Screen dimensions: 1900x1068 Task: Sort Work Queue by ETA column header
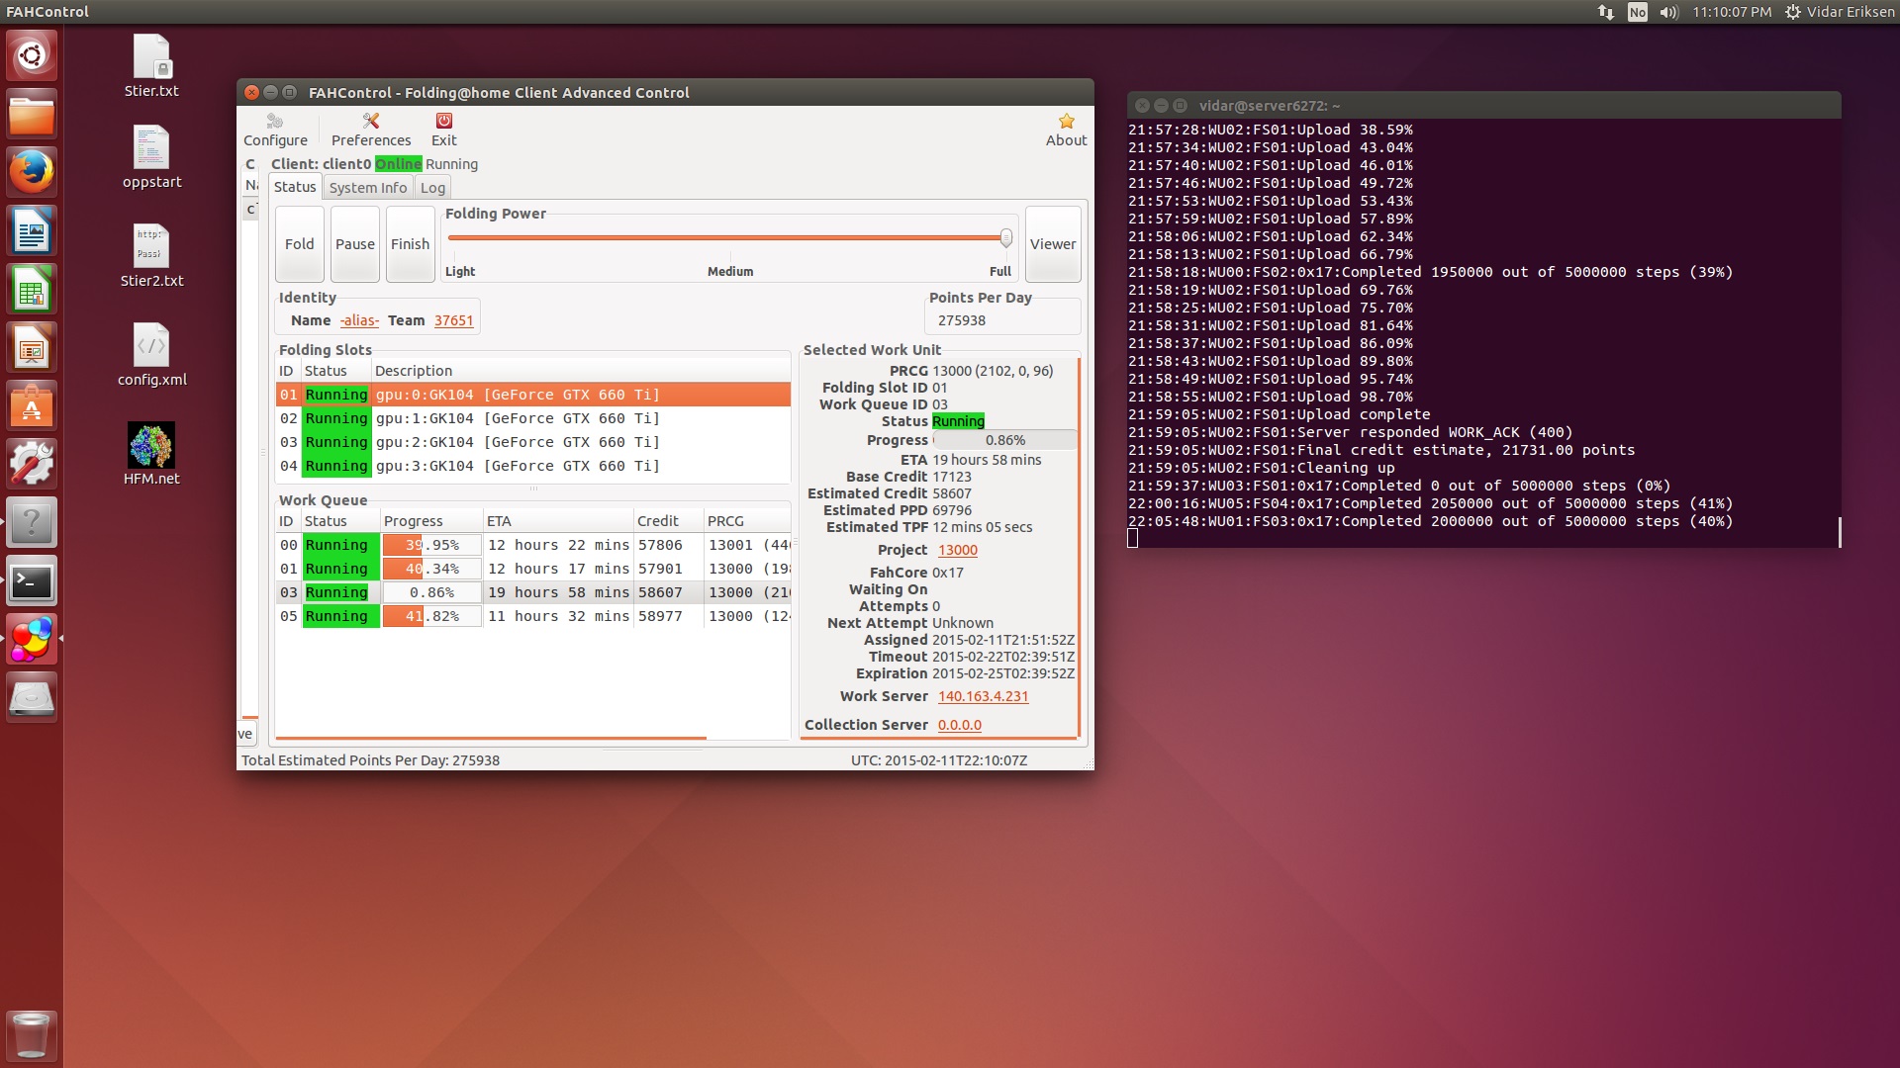[x=558, y=521]
